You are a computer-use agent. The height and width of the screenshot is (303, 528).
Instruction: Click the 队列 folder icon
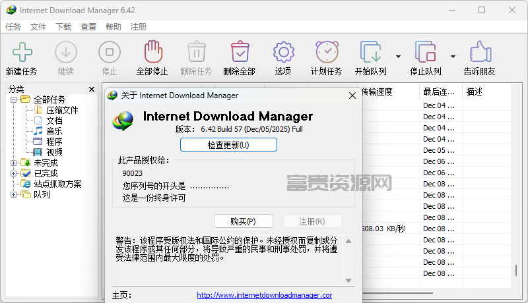pyautogui.click(x=26, y=194)
